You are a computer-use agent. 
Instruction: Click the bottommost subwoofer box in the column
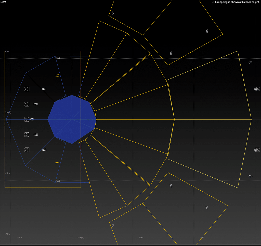(27, 150)
